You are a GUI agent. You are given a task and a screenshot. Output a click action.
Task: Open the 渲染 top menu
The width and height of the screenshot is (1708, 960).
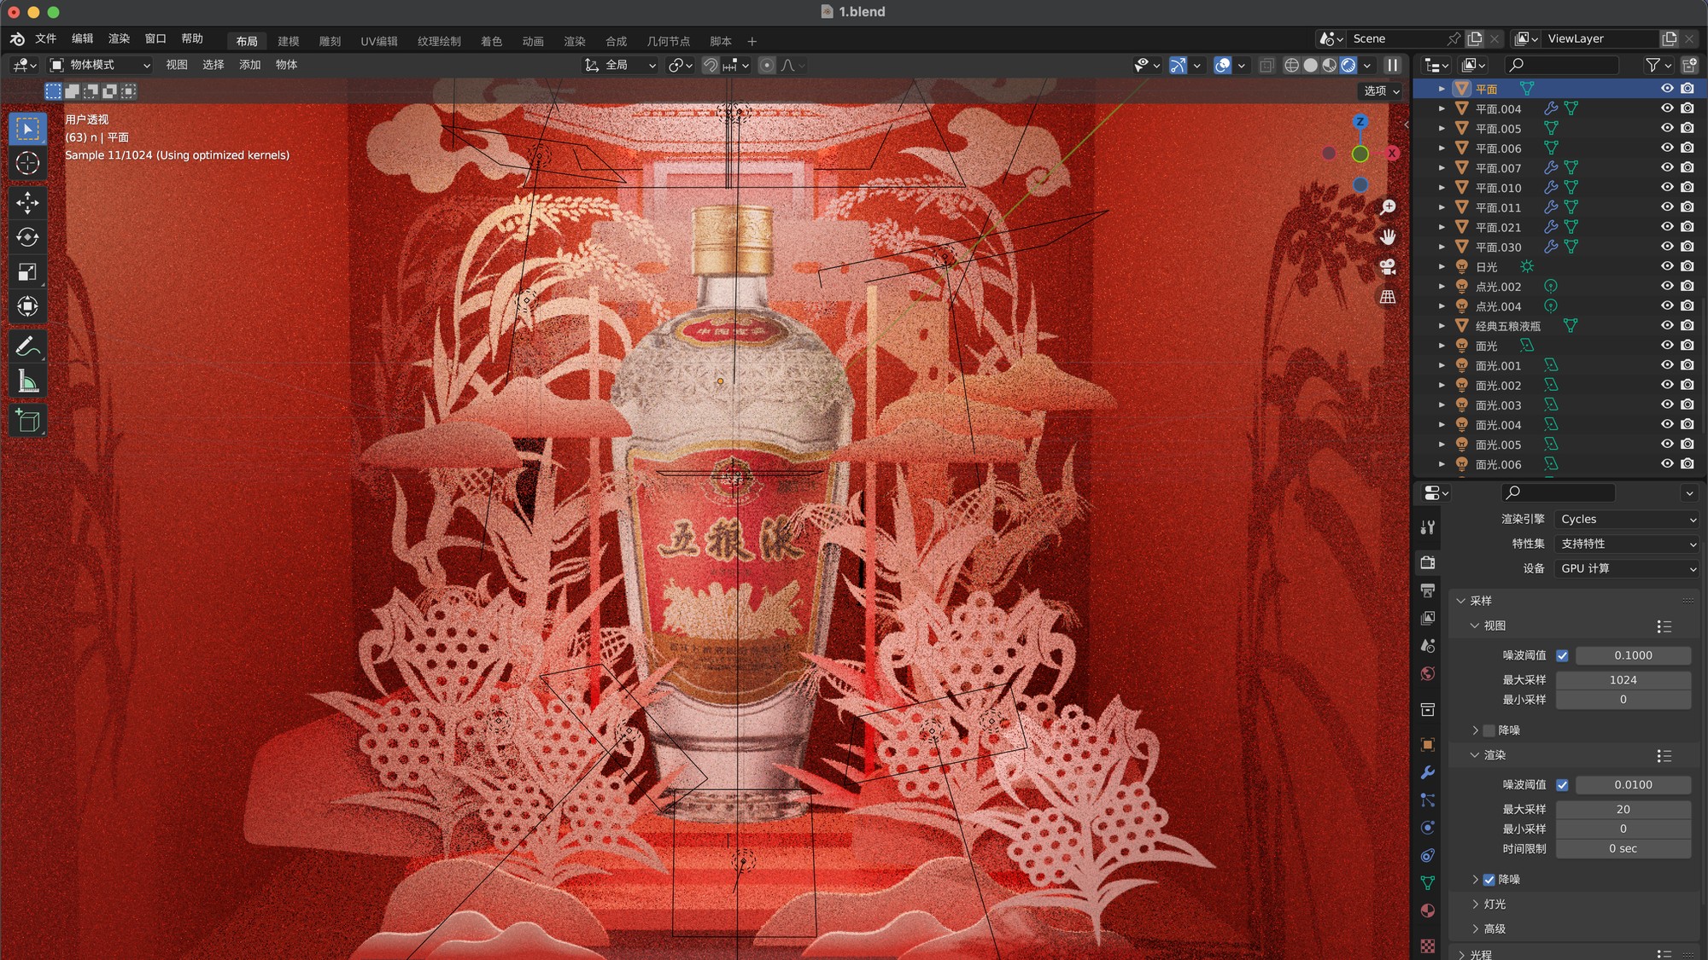click(119, 39)
